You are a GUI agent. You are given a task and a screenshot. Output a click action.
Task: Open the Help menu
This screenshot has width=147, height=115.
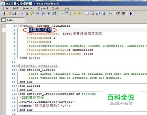click(x=66, y=8)
